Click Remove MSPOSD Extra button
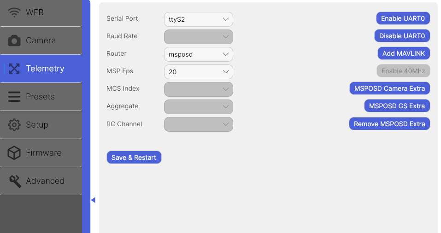Viewport: 441px width, 233px height. point(389,124)
